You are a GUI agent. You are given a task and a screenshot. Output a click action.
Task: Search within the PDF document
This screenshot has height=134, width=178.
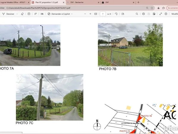(137, 14)
